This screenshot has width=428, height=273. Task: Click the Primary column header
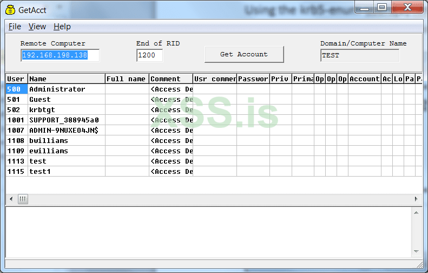click(302, 79)
